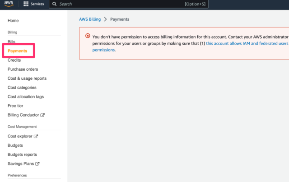Open Home in the sidebar
Screen dimensions: 289x182
coord(13,21)
